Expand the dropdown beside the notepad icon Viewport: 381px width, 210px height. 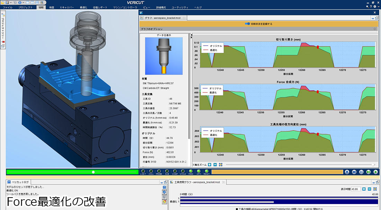[11, 2]
